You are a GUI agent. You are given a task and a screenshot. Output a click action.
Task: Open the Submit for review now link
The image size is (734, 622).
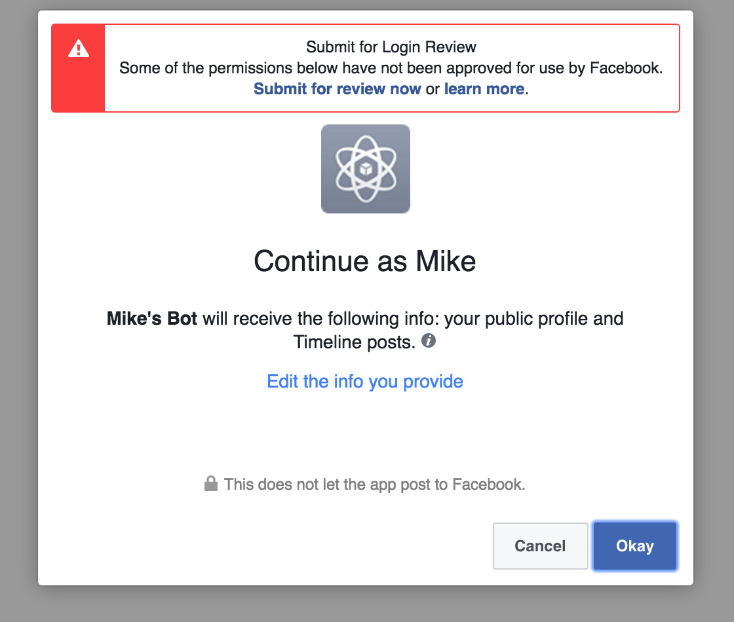click(x=337, y=89)
